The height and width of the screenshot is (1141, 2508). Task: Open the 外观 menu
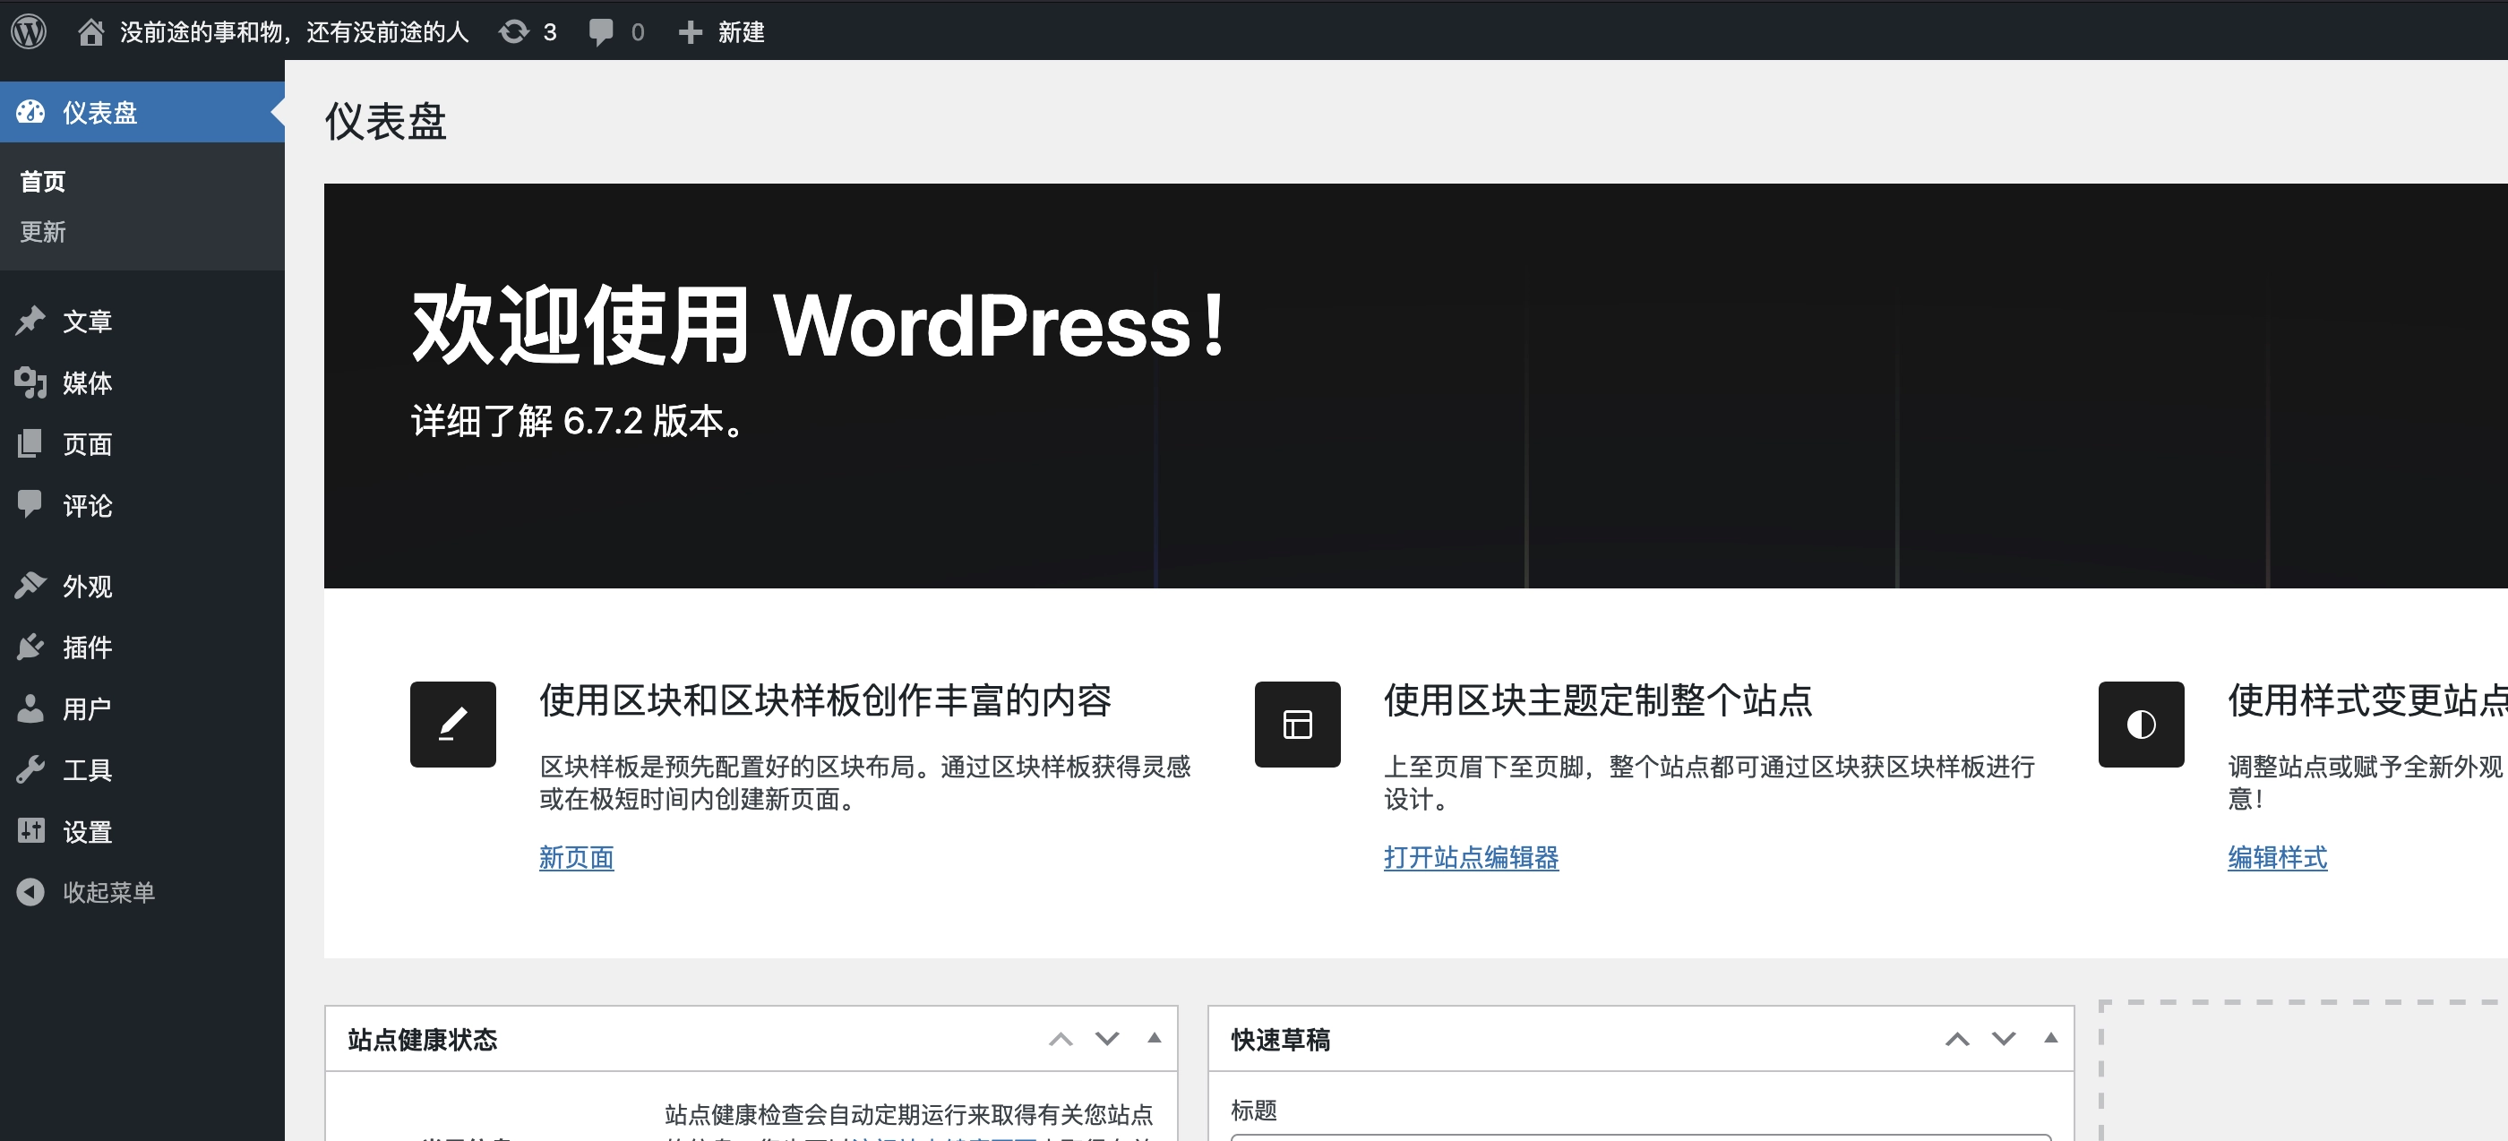[x=87, y=586]
